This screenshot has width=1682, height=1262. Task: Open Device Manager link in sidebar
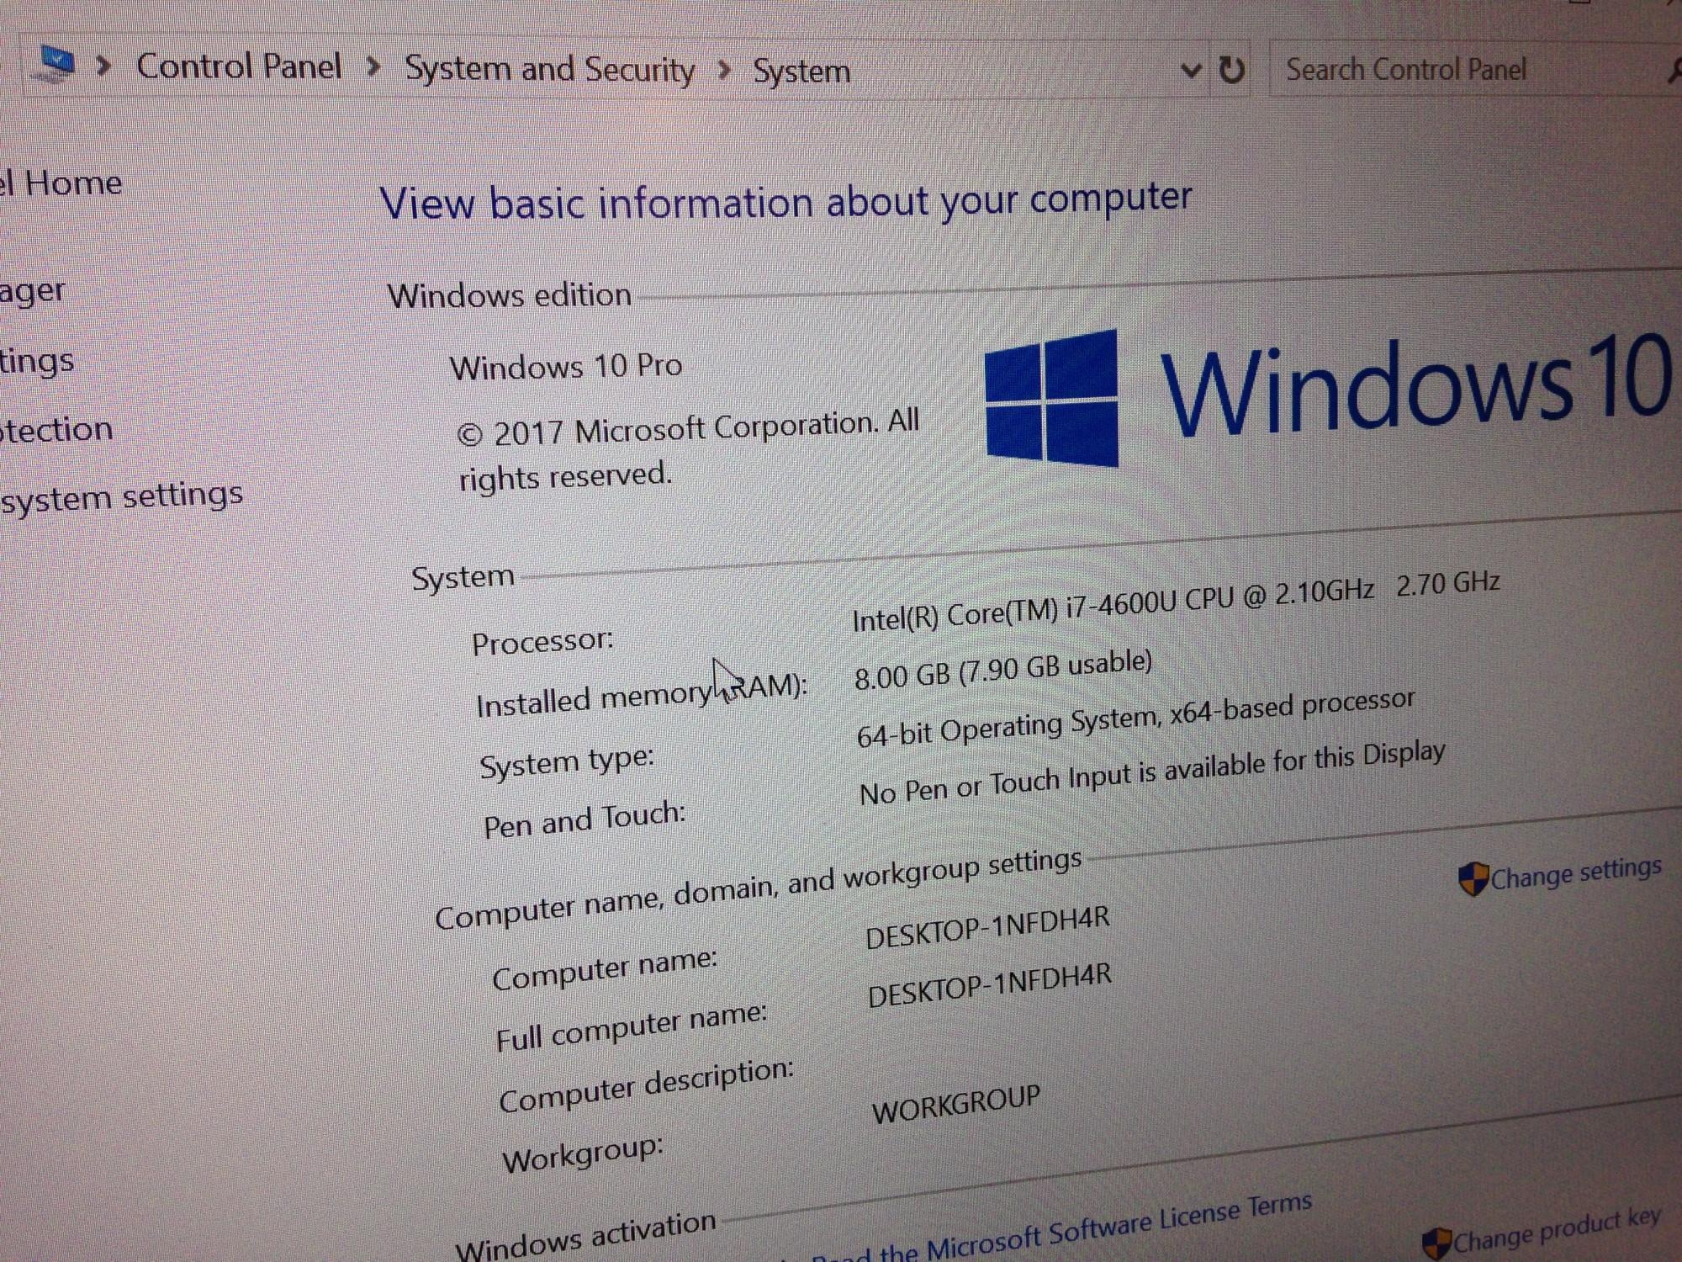tap(32, 291)
